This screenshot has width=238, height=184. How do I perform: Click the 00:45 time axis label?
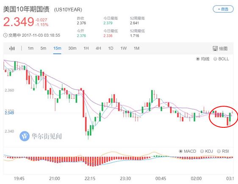[x=161, y=179]
